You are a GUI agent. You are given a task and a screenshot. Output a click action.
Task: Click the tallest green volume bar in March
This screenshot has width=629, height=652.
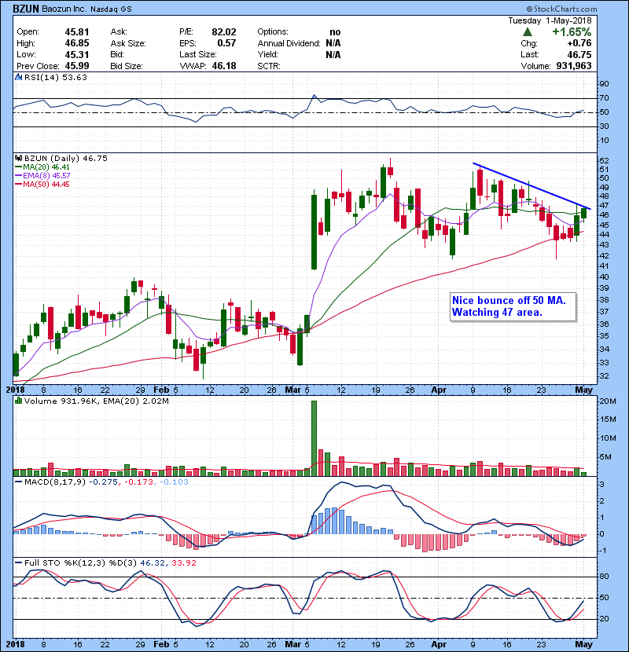coord(314,438)
